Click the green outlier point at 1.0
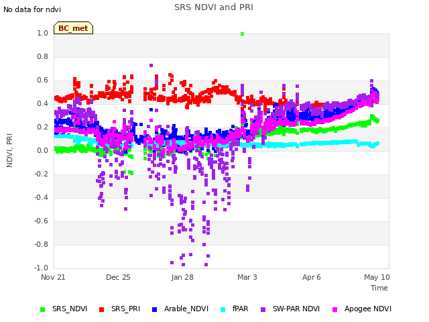 point(242,34)
